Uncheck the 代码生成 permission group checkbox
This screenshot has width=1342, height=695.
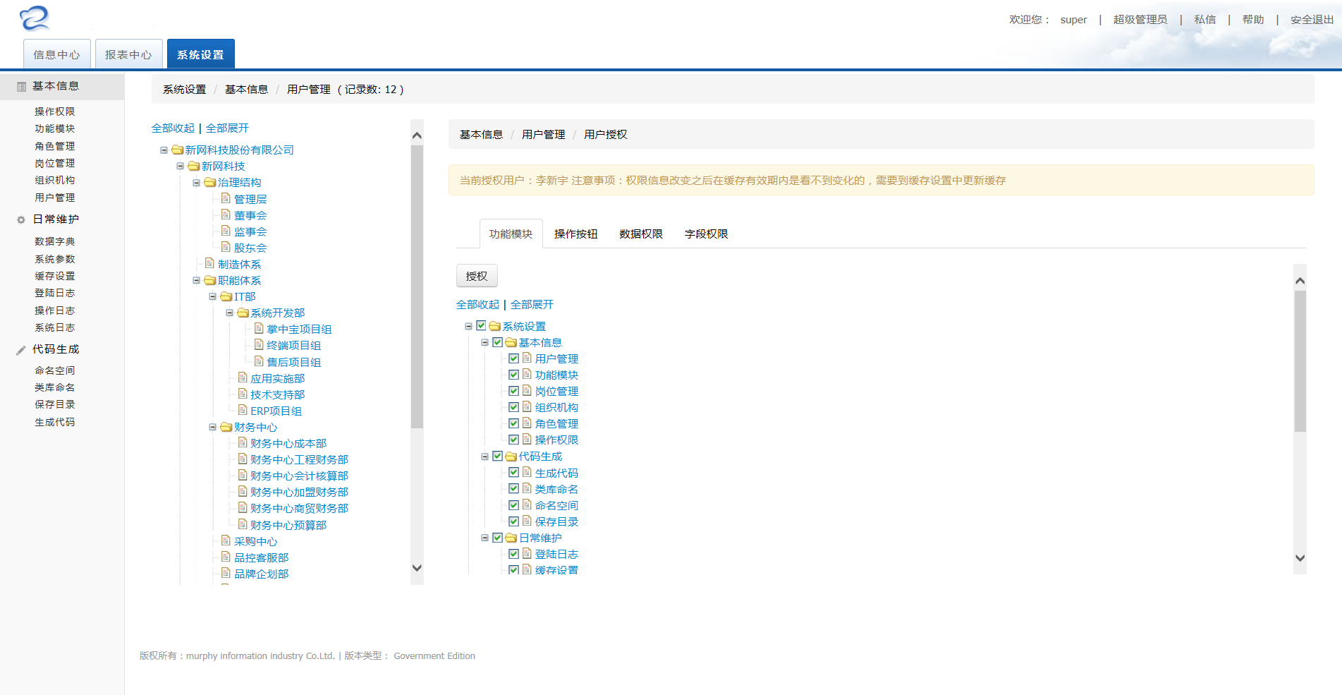point(498,457)
